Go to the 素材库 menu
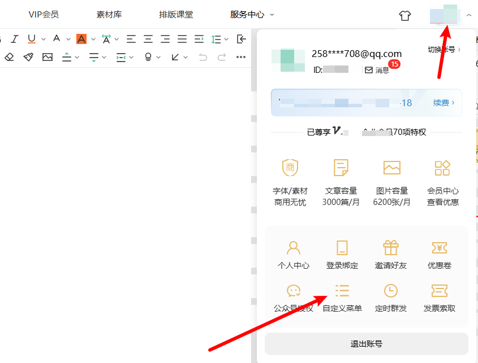Image resolution: width=478 pixels, height=363 pixels. (109, 15)
